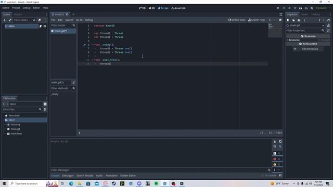The image size is (333, 187).
Task: Open the script editor Go To menu
Action: tap(79, 20)
